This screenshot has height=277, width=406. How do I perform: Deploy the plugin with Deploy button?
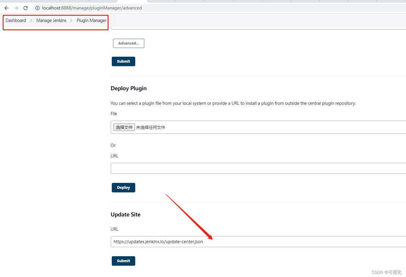coord(123,188)
